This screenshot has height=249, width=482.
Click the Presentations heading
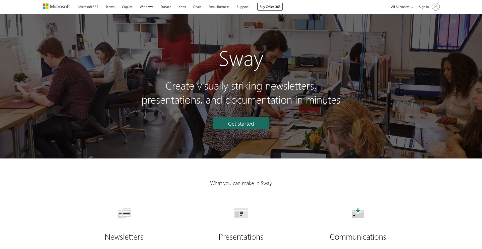coord(241,237)
